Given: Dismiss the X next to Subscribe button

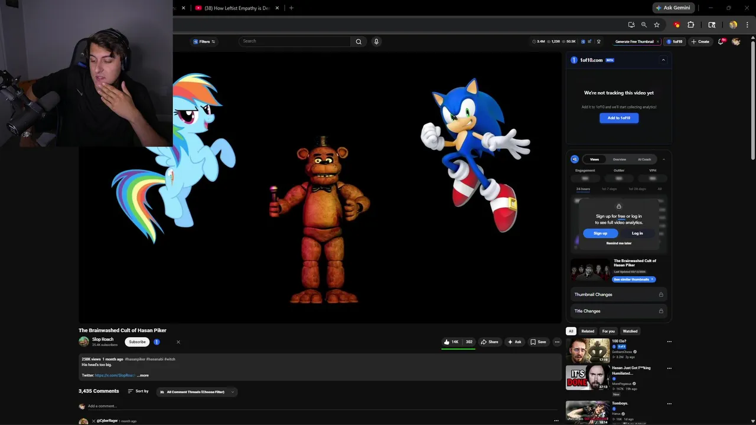Looking at the screenshot, I should [178, 342].
